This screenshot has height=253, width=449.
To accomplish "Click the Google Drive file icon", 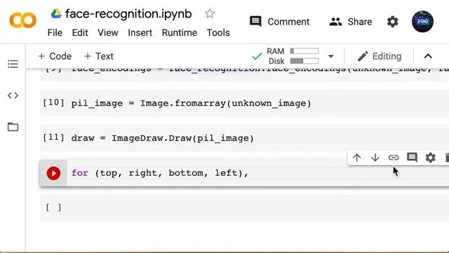I will pyautogui.click(x=56, y=14).
